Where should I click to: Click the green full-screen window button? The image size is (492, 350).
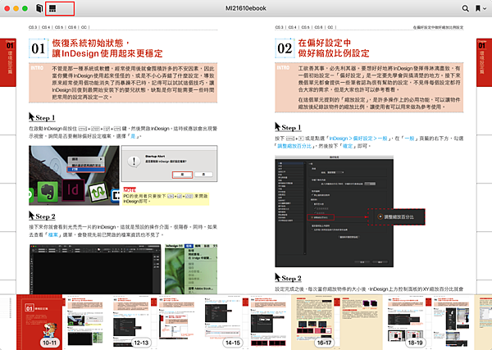coord(25,8)
